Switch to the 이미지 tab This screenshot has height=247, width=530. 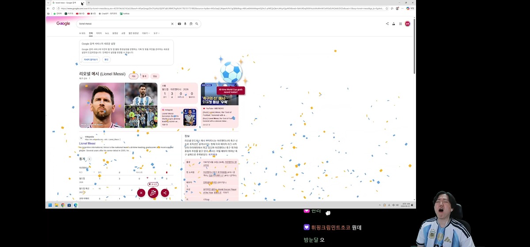point(99,33)
